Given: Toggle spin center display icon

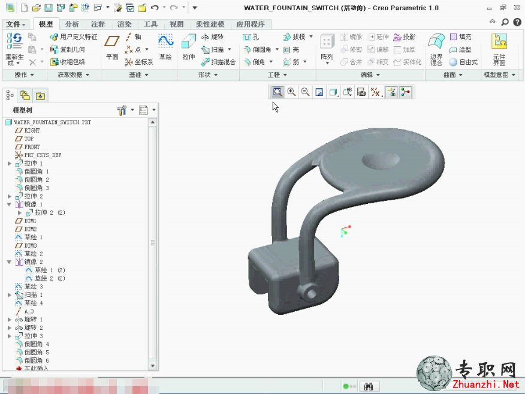Looking at the screenshot, I should [406, 92].
